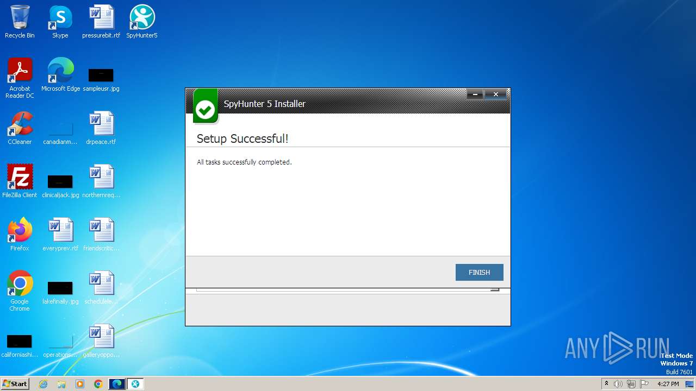Select sampleusr.jpg desktop file

pos(101,79)
